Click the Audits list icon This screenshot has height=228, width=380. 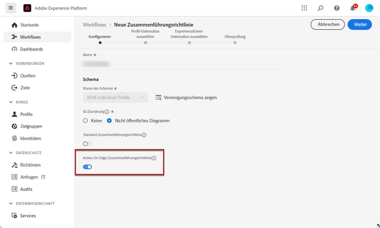click(15, 189)
